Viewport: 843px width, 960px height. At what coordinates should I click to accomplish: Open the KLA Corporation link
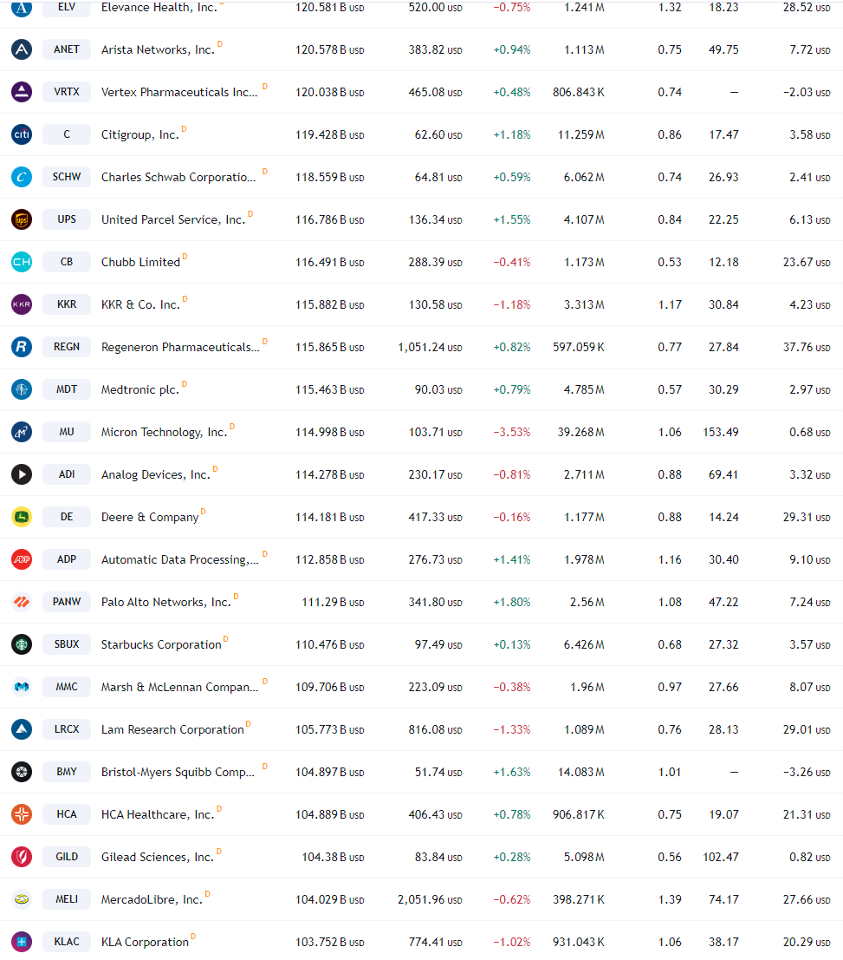[145, 943]
